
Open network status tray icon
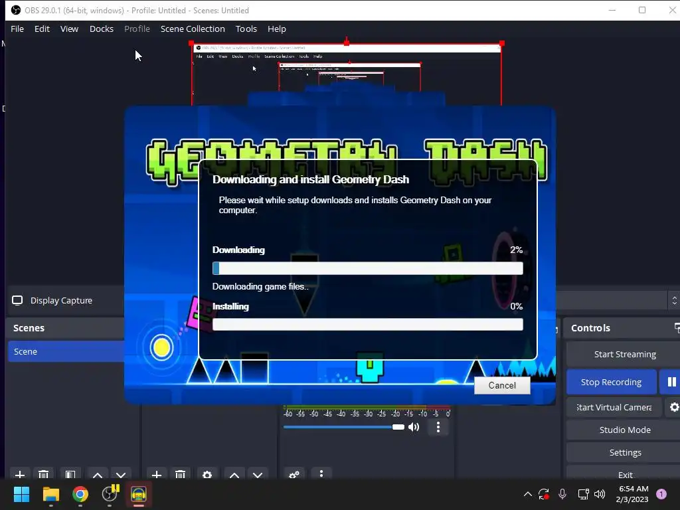(x=583, y=494)
